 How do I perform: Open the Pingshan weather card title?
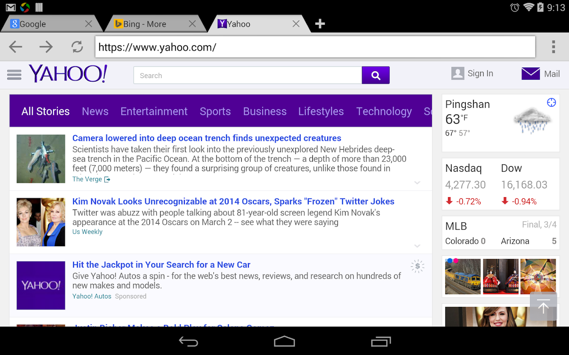[x=467, y=104]
